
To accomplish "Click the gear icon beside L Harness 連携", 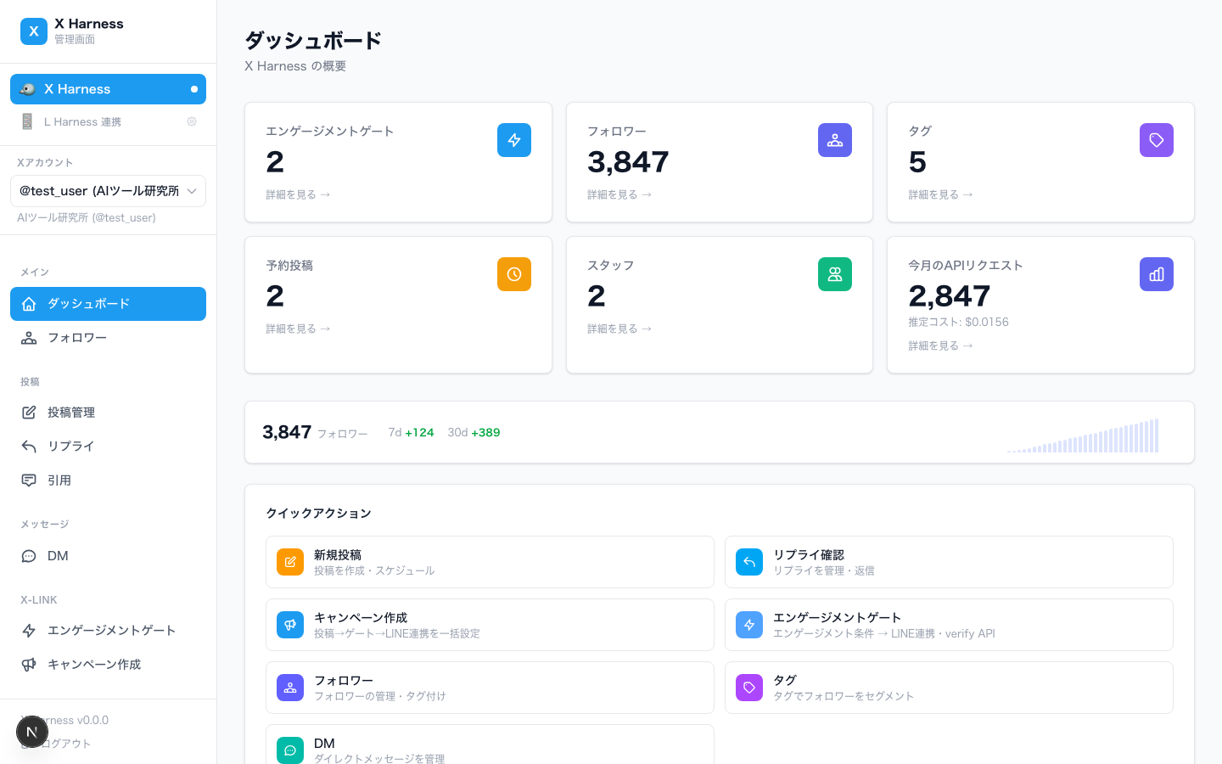I will [x=192, y=121].
